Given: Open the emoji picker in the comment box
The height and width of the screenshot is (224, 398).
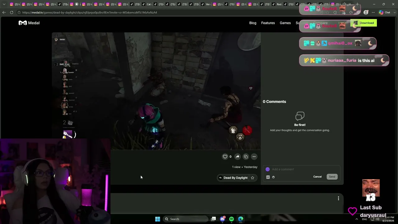Looking at the screenshot, I should point(273,177).
